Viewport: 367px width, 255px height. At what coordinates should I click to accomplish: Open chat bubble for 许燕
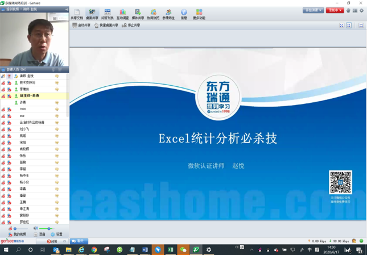click(57, 103)
